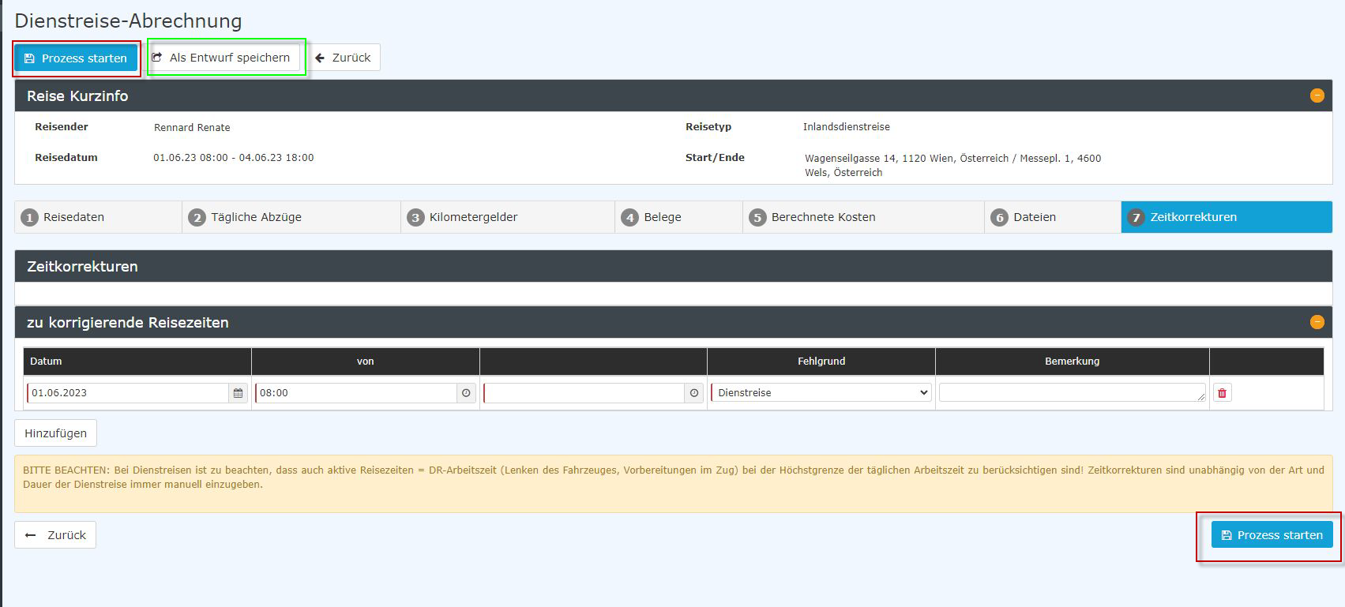Open Reisedaten step tab

tap(98, 217)
